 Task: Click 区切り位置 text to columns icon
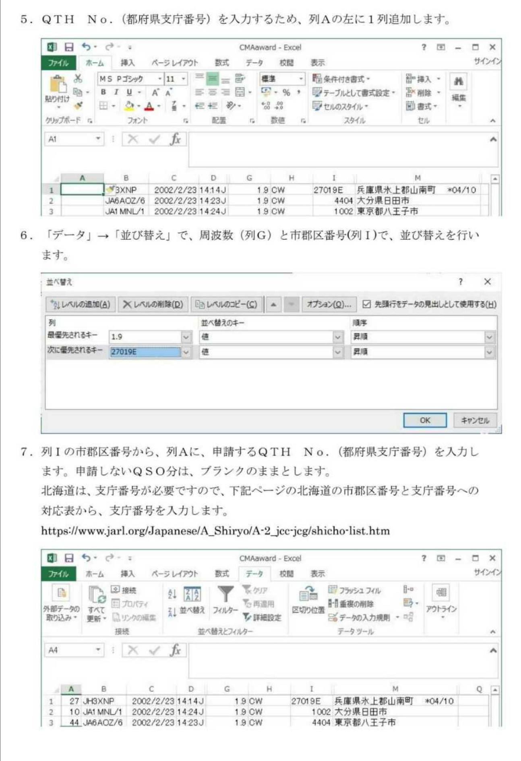(308, 594)
